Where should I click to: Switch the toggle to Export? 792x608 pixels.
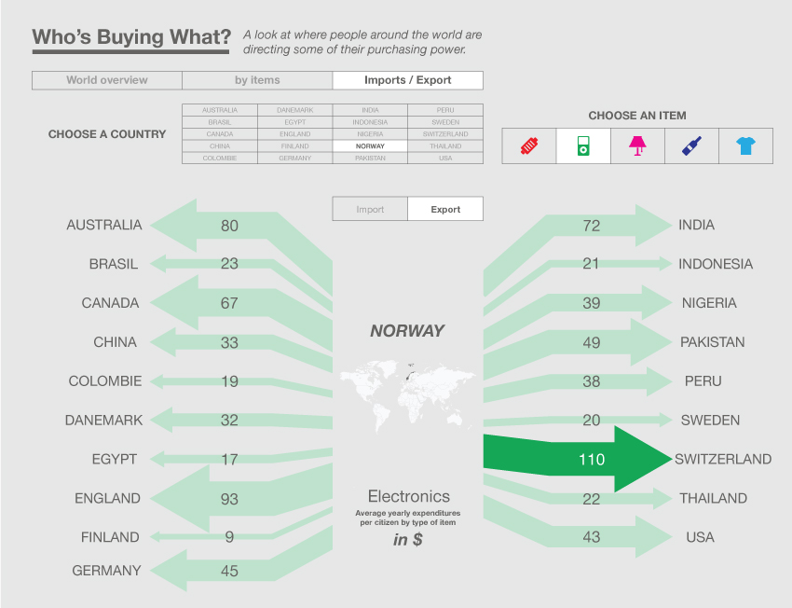coord(445,209)
